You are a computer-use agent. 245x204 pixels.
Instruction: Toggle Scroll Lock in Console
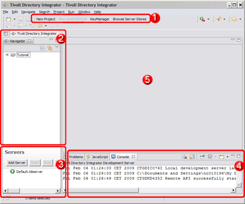(192, 157)
